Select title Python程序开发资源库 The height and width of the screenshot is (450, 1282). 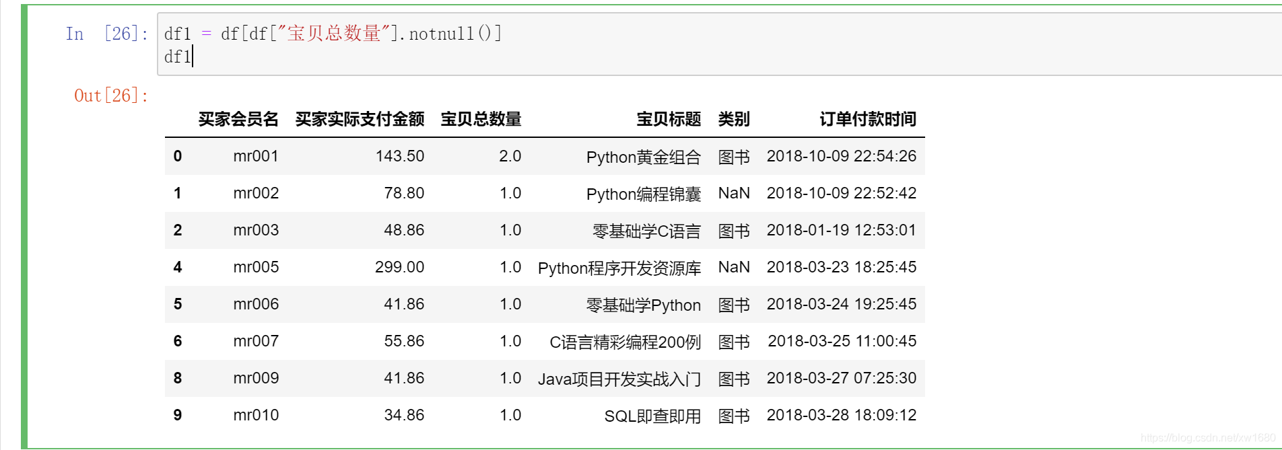click(x=619, y=268)
